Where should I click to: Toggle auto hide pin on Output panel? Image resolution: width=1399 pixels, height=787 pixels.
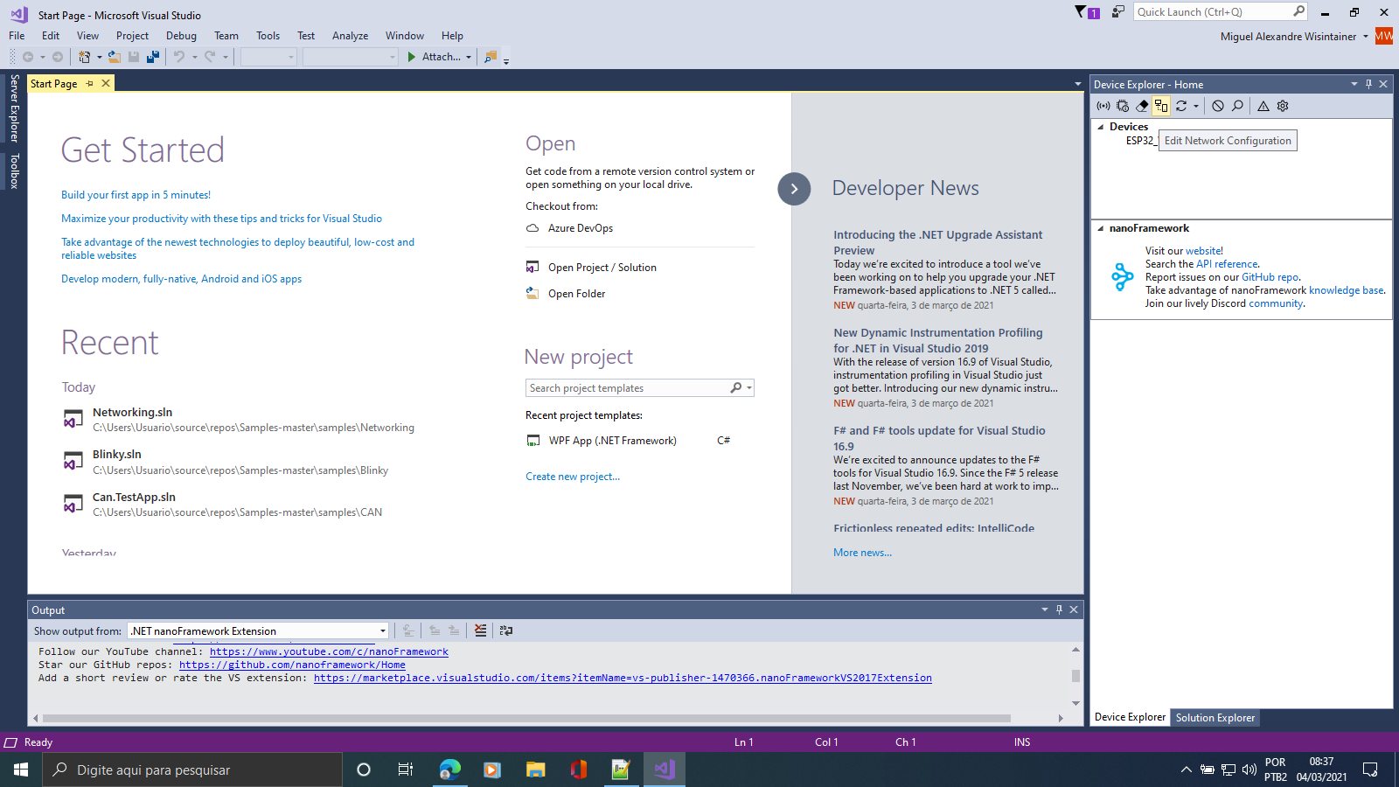coord(1059,609)
